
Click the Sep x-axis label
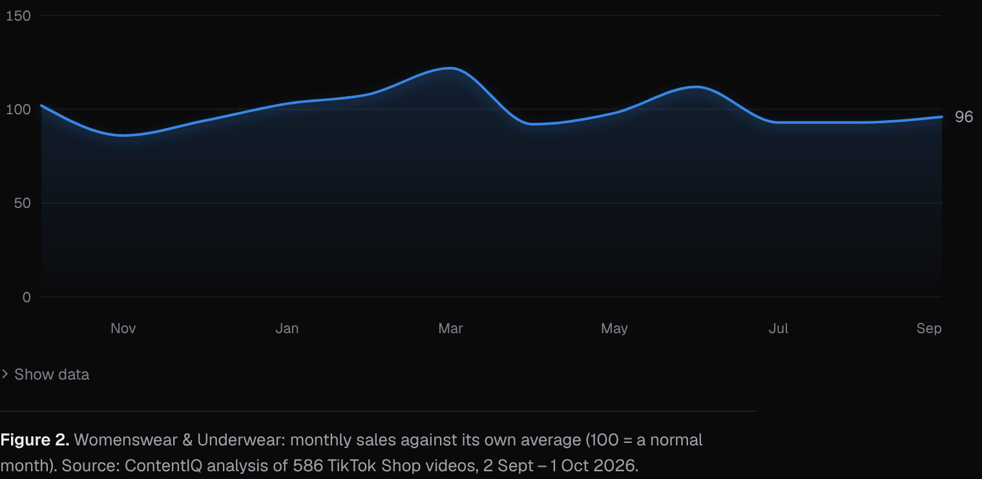point(929,328)
